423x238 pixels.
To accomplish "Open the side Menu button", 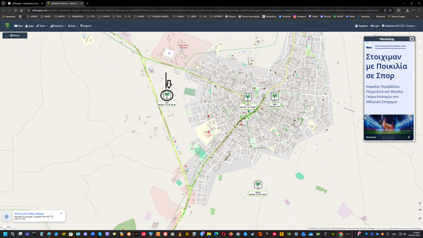I will [x=15, y=35].
